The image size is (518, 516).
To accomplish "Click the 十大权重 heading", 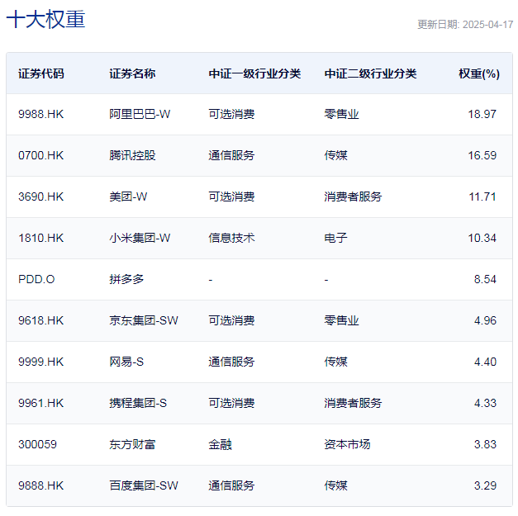I will coord(46,19).
